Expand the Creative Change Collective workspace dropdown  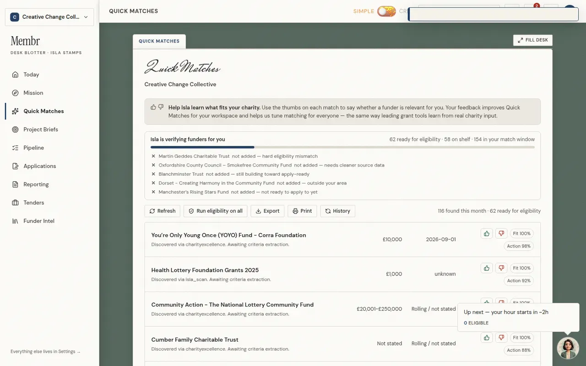point(49,17)
